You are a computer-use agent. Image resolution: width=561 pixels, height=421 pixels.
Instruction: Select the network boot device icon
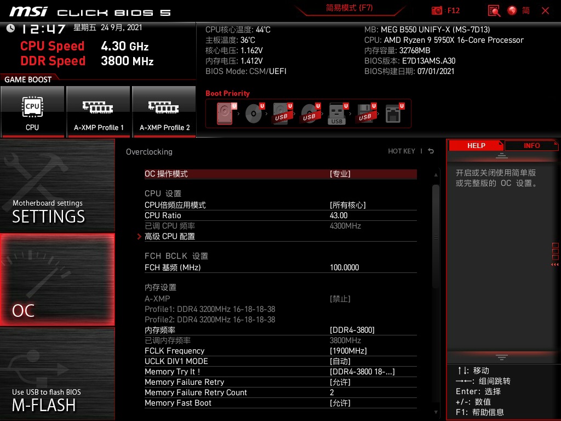[x=394, y=113]
